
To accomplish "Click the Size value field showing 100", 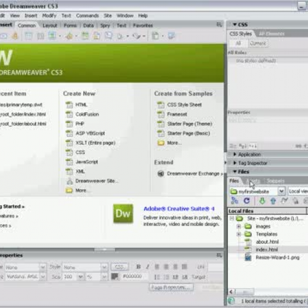I will tap(70, 277).
